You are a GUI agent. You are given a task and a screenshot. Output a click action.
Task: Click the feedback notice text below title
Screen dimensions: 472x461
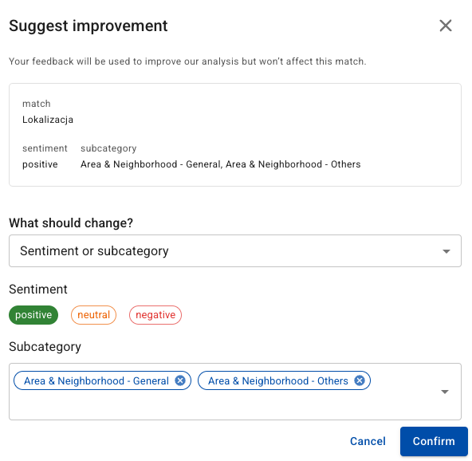(187, 61)
